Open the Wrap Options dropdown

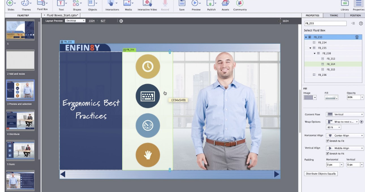(x=342, y=122)
